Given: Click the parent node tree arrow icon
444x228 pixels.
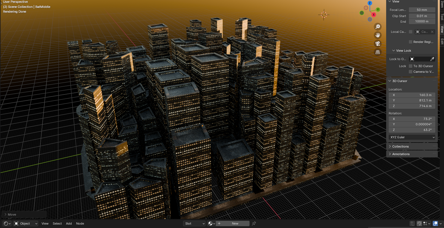Looking at the screenshot, I should pos(412,224).
